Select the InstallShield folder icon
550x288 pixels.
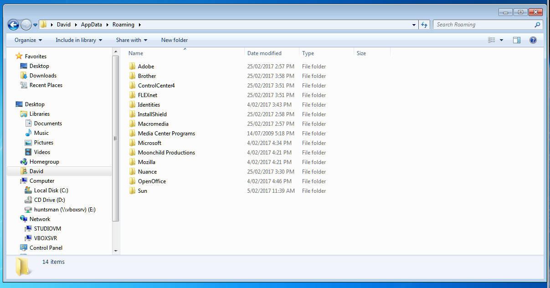(132, 114)
